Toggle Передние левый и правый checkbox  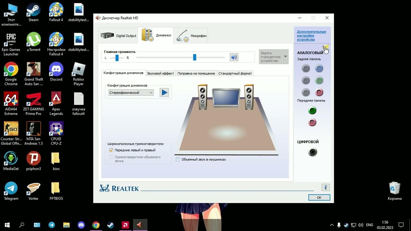click(111, 150)
